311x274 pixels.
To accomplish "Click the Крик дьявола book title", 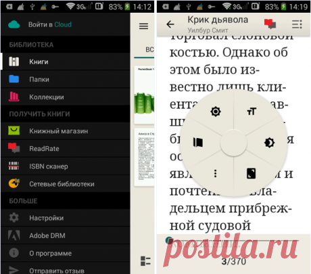I will tap(218, 20).
